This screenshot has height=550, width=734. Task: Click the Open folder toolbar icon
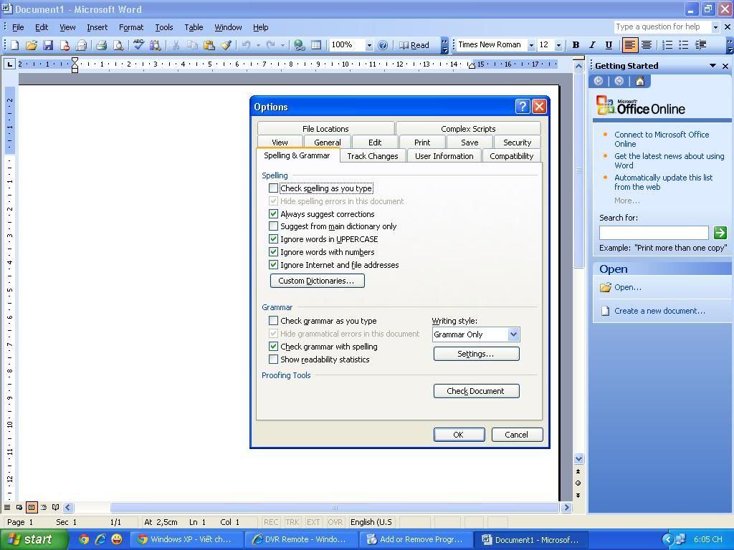tap(32, 45)
